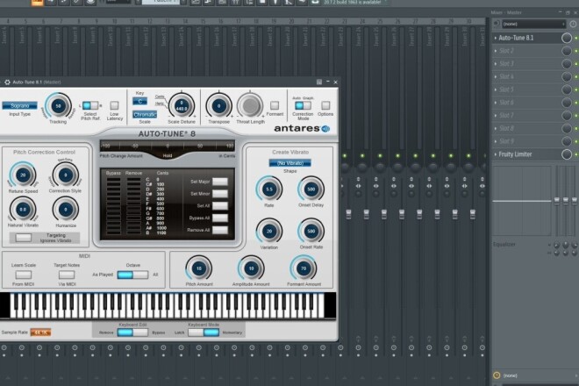Click the Variation knob
The width and height of the screenshot is (579, 386).
tap(268, 232)
